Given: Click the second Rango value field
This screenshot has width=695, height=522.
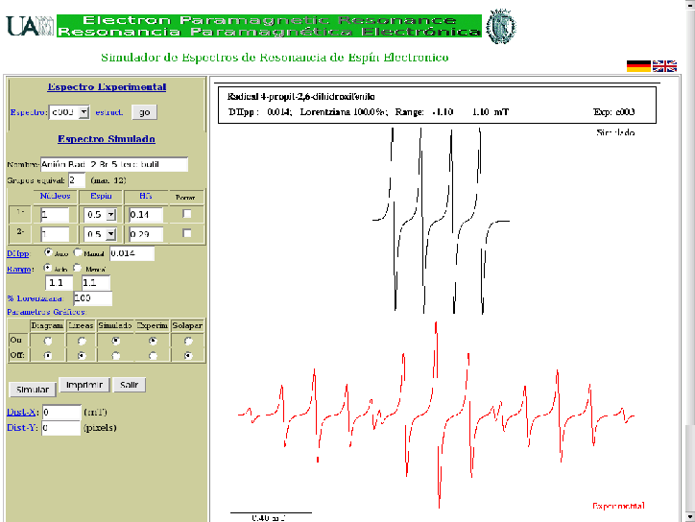Looking at the screenshot, I should [x=96, y=283].
